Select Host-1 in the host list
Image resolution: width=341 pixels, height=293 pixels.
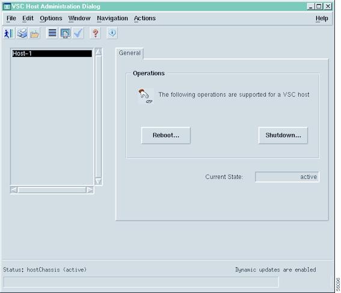point(52,53)
